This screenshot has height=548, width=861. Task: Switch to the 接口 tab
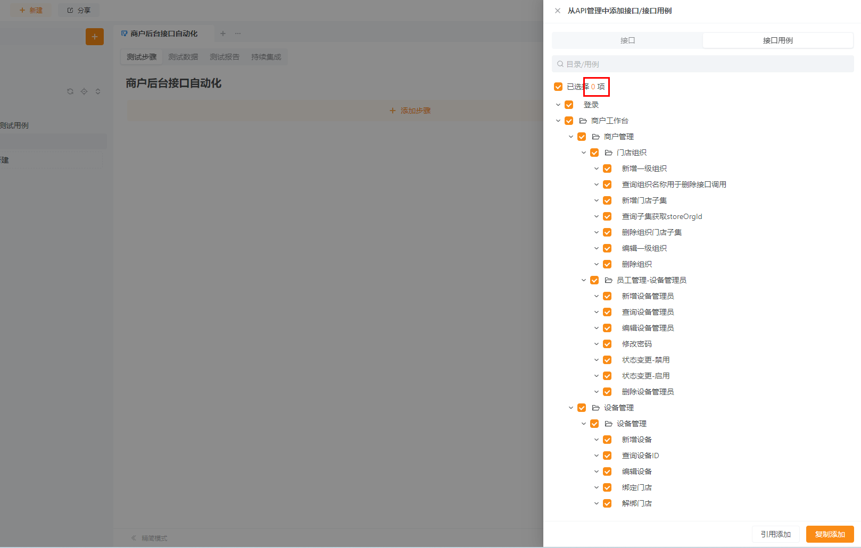click(627, 40)
